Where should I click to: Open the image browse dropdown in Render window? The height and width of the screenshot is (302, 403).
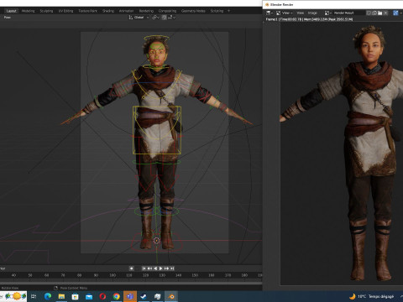coord(328,13)
